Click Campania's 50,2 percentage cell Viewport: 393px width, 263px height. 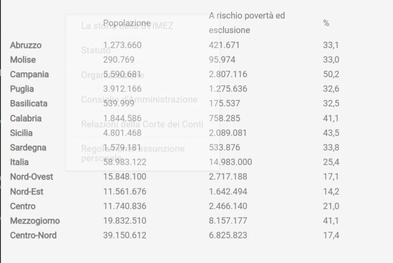tap(331, 74)
